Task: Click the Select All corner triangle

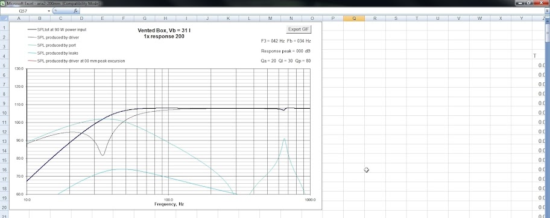Action: [x=4, y=18]
